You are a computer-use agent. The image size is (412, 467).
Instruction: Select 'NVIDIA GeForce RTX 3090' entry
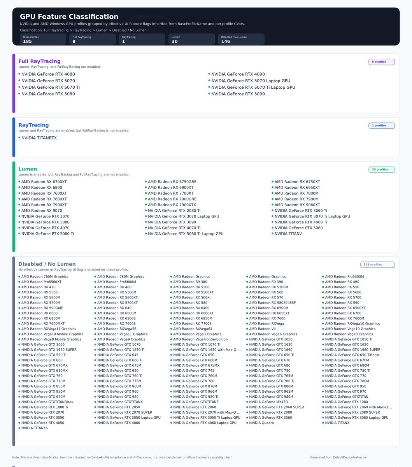pyautogui.click(x=170, y=222)
